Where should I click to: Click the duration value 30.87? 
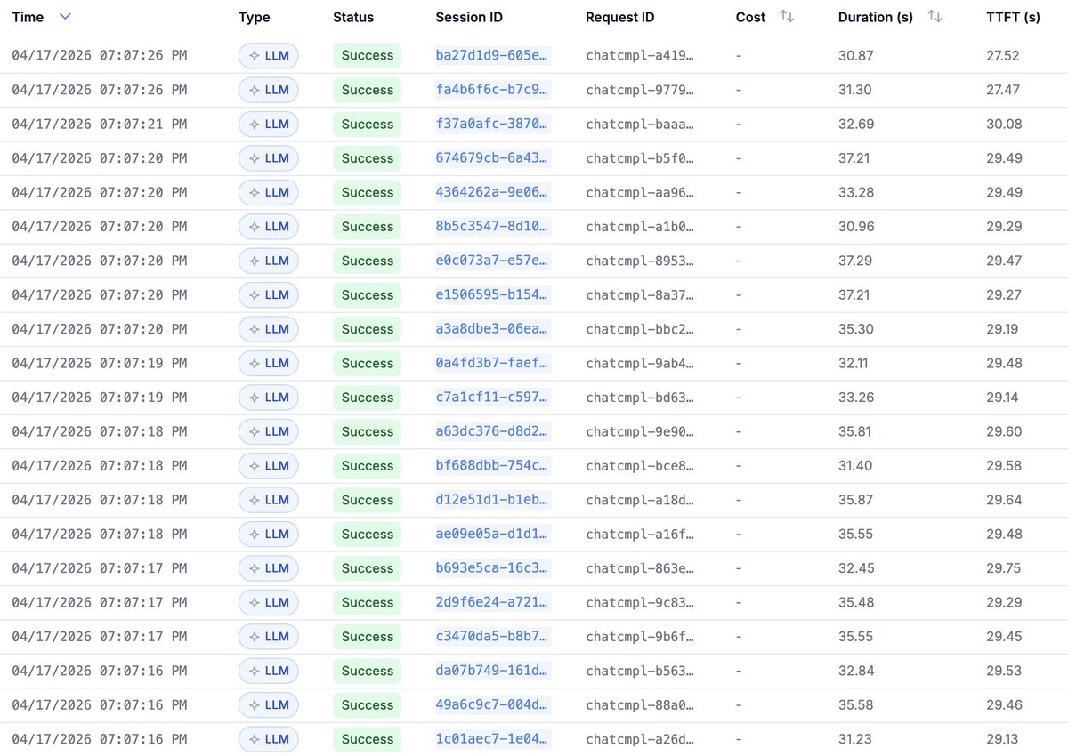pos(856,55)
